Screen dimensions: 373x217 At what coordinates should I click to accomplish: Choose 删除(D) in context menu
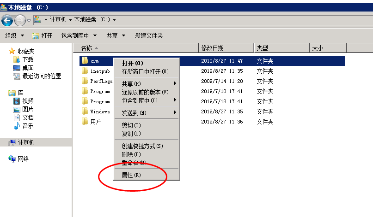(x=147, y=154)
